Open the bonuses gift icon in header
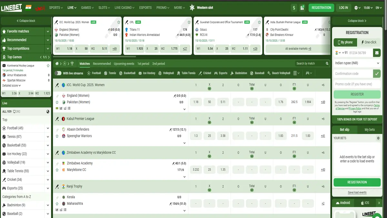The width and height of the screenshot is (387, 218). click(x=302, y=7)
